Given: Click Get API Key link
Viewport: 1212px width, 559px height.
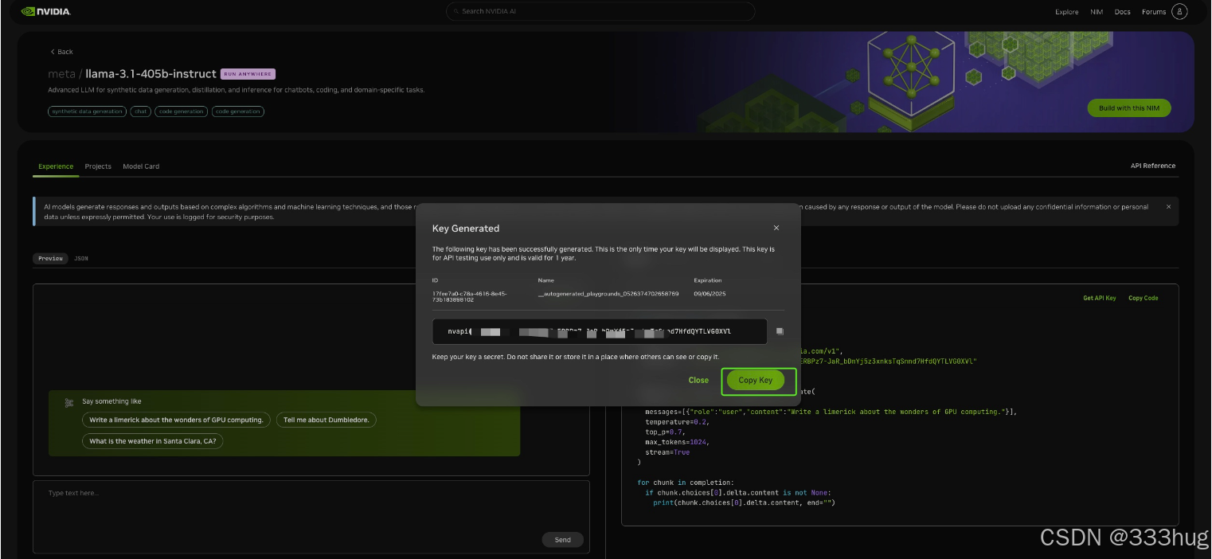Looking at the screenshot, I should (x=1100, y=298).
